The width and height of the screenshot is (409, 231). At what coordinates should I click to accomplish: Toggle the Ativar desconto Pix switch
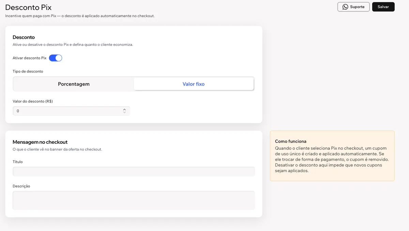56,58
